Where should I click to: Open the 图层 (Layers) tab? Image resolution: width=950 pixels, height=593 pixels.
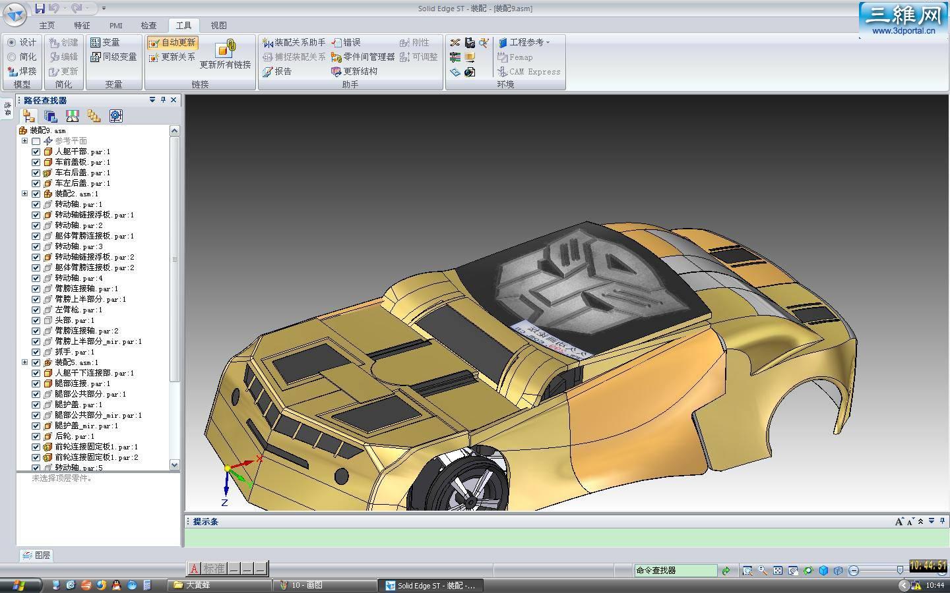36,555
